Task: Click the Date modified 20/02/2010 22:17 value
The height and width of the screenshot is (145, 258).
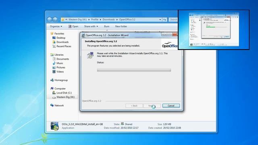Action: 129,128
